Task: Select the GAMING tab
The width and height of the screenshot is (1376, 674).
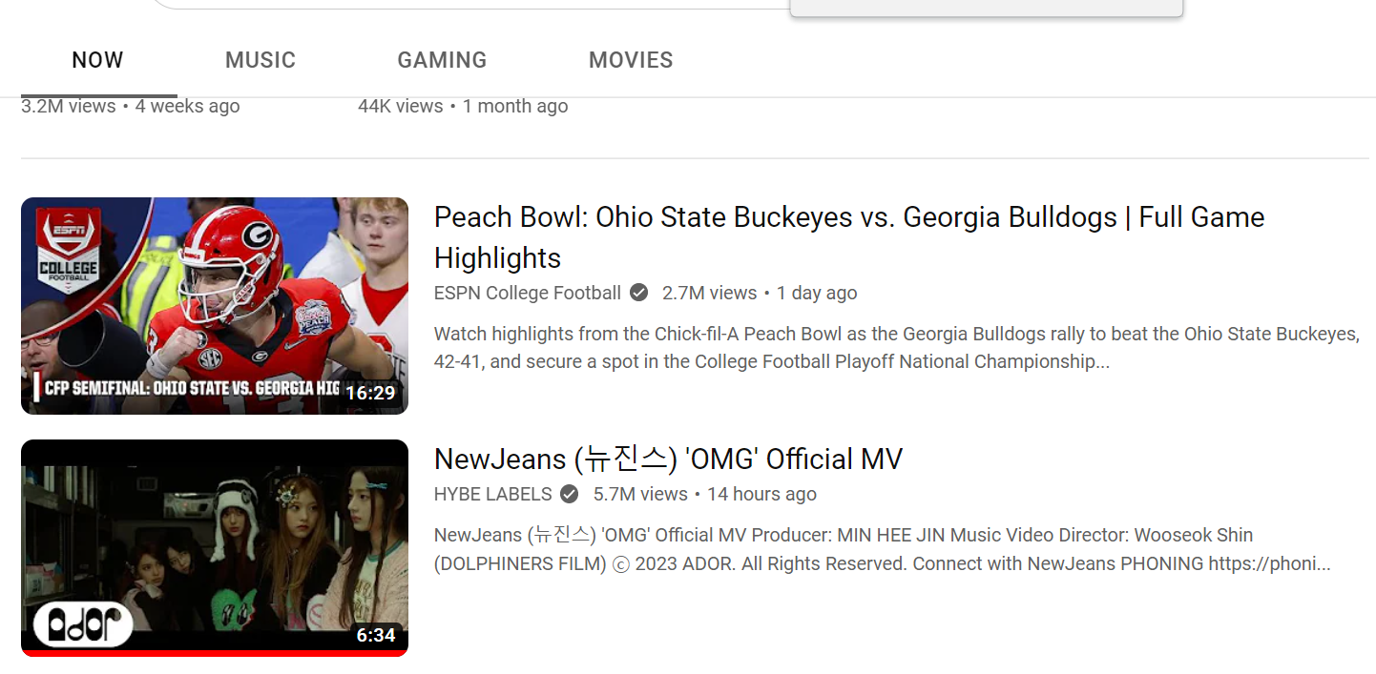Action: click(x=442, y=60)
